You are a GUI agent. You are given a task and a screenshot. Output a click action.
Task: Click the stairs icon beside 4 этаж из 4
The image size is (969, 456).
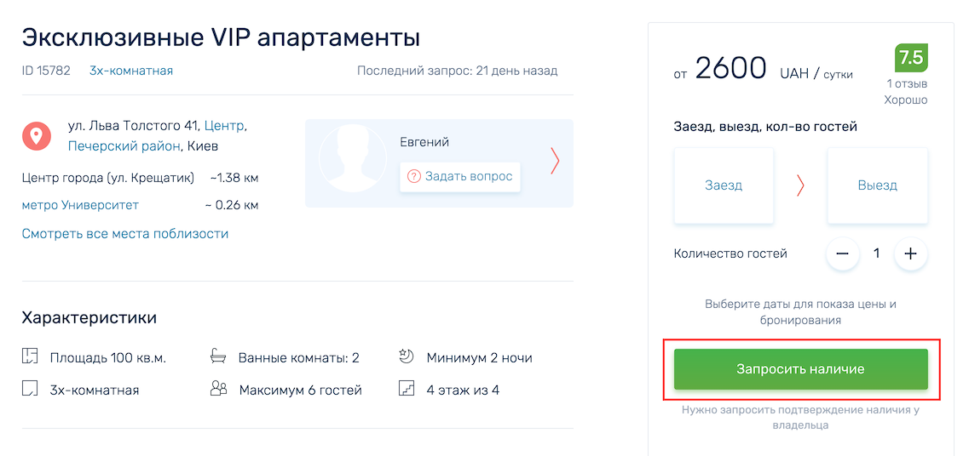coord(406,389)
